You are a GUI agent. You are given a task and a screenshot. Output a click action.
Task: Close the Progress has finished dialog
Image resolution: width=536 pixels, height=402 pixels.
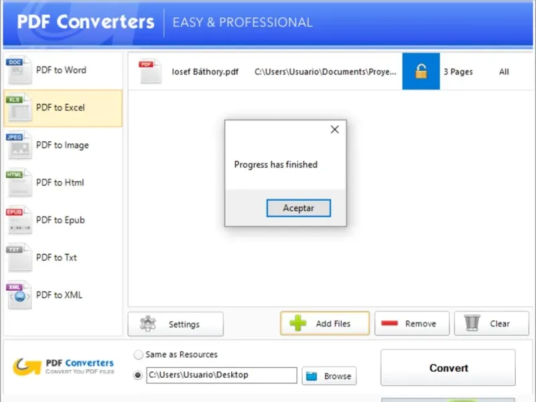click(334, 129)
